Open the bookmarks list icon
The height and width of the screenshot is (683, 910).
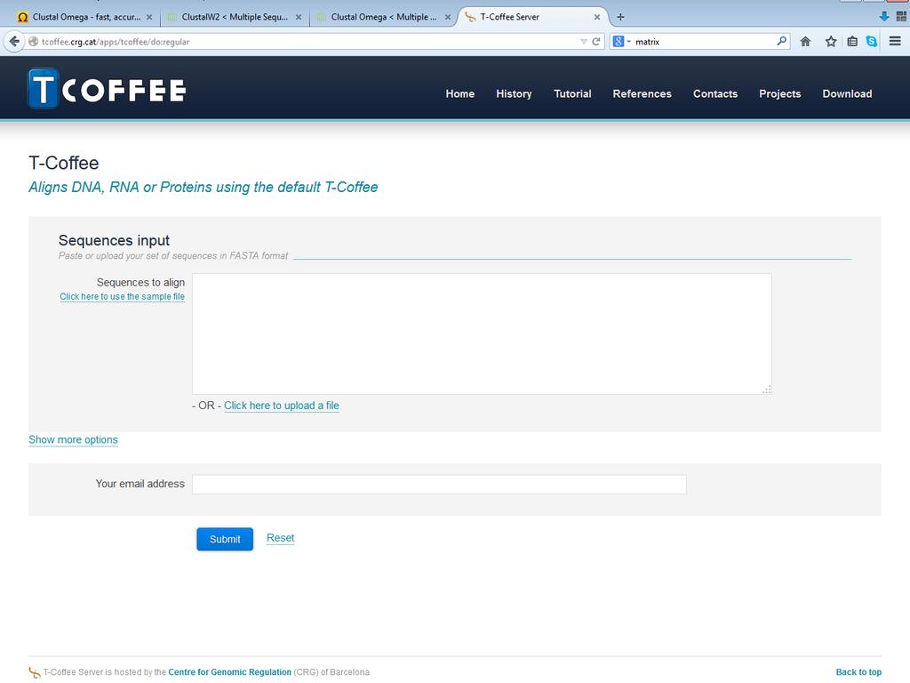[x=852, y=41]
